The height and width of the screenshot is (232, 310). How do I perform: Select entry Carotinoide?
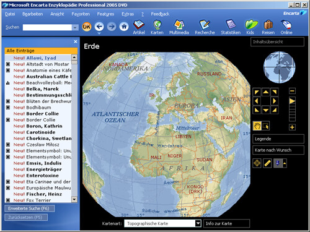38,132
